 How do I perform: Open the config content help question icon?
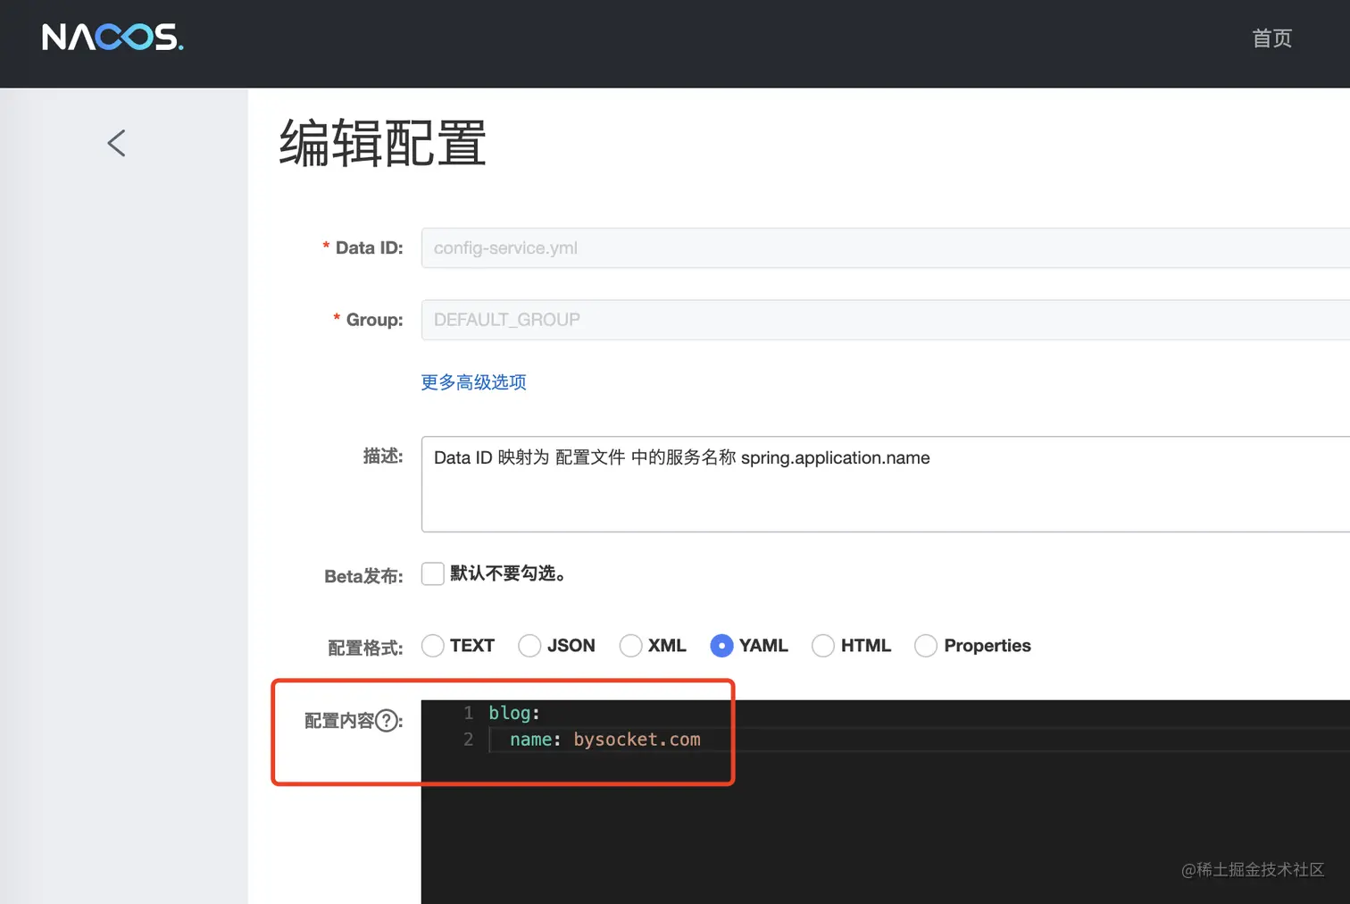(x=387, y=721)
